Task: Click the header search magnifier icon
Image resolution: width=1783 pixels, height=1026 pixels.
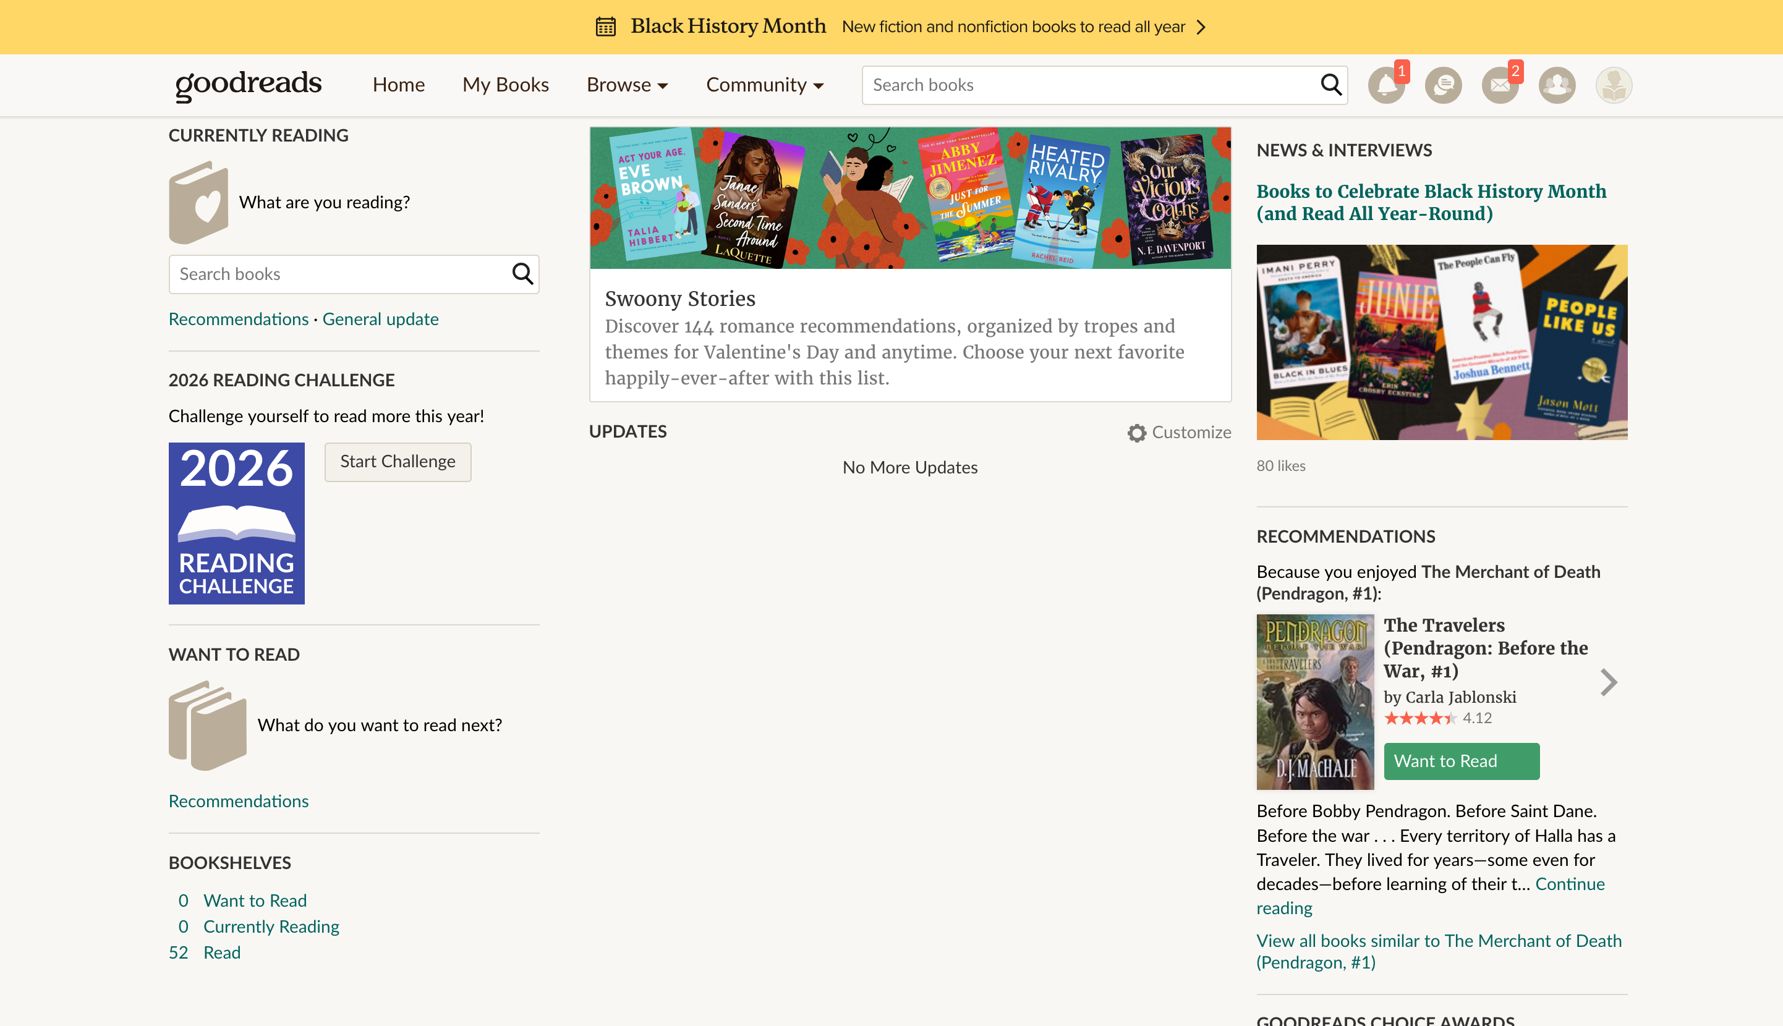Action: (x=1330, y=85)
